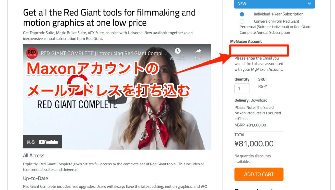Image resolution: width=335 pixels, height=190 pixels.
Task: Click the MSRP: ¥81,000.00 text
Action: point(250,125)
